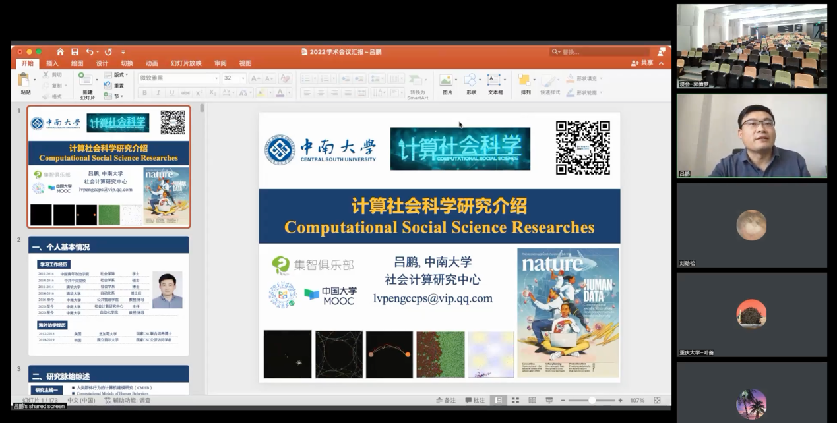
Task: Expand the font size 32 dropdown
Action: pyautogui.click(x=243, y=78)
